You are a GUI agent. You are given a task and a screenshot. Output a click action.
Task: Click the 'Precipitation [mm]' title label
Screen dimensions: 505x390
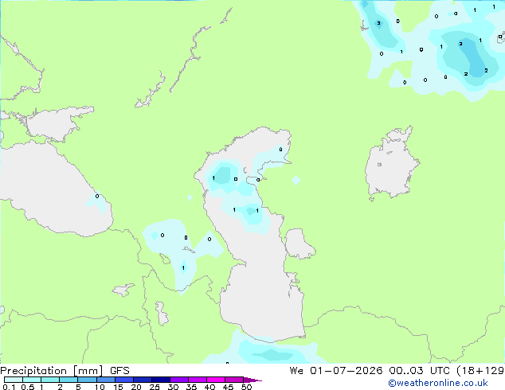52,371
